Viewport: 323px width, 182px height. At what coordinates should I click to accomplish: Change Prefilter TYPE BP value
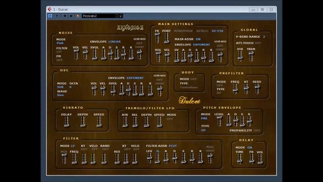[219, 93]
